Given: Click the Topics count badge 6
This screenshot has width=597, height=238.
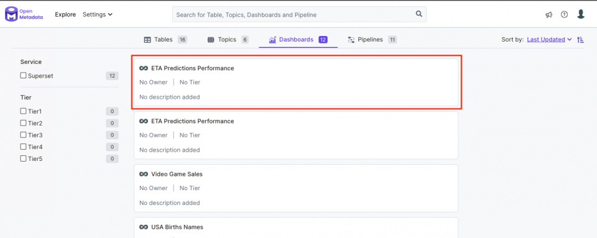Looking at the screenshot, I should [245, 40].
